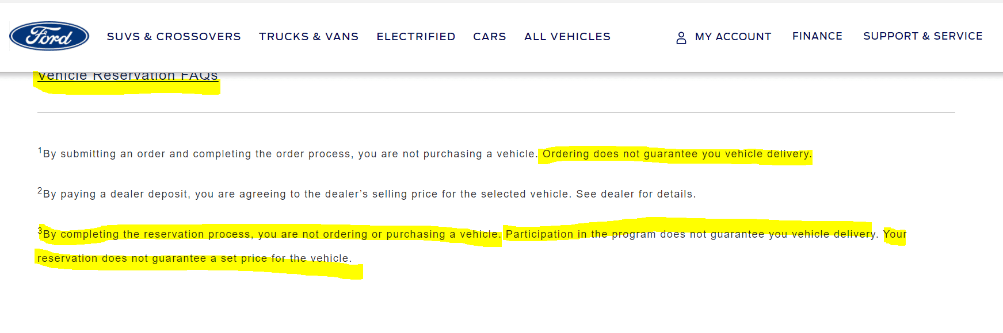The width and height of the screenshot is (1003, 333).
Task: Open the Finance menu
Action: (817, 36)
